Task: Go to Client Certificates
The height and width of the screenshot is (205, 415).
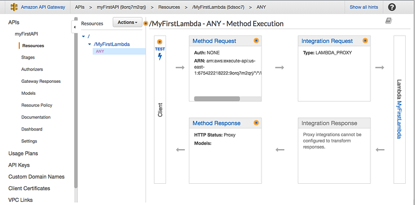Action: point(29,188)
